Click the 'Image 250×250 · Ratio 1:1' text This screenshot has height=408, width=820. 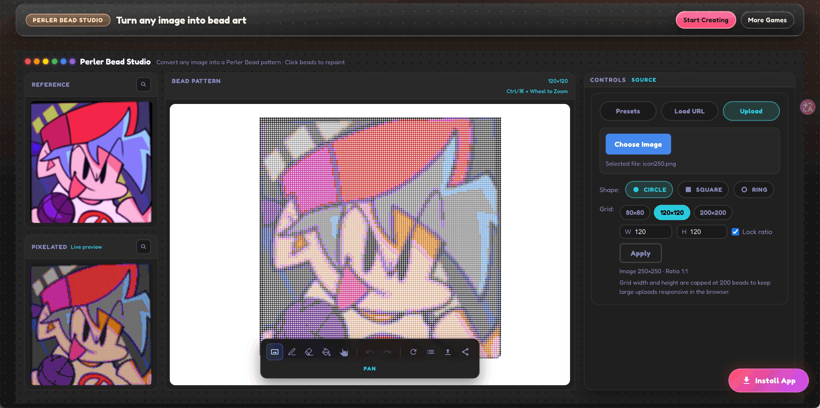click(x=654, y=271)
